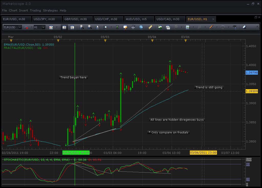
Task: Open the toolbar options overflow menu
Action: coord(257,27)
